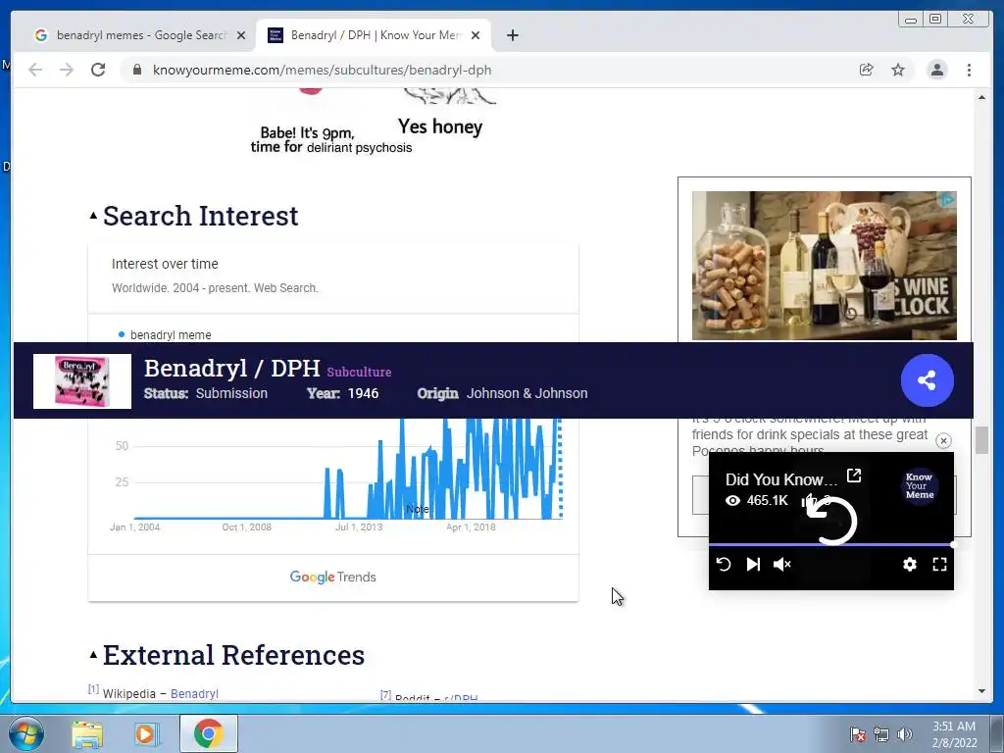This screenshot has width=1004, height=753.
Task: Replay video with large center replay icon
Action: pyautogui.click(x=831, y=521)
